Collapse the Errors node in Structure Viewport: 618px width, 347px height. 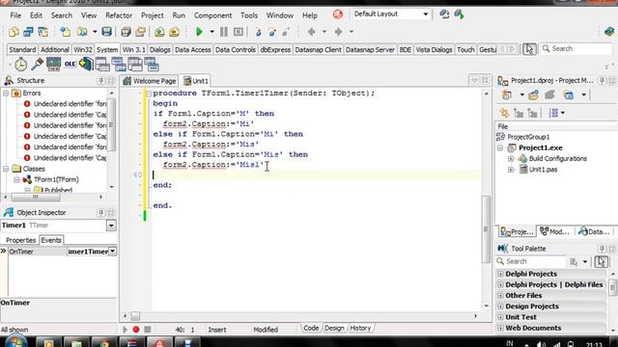[x=6, y=93]
